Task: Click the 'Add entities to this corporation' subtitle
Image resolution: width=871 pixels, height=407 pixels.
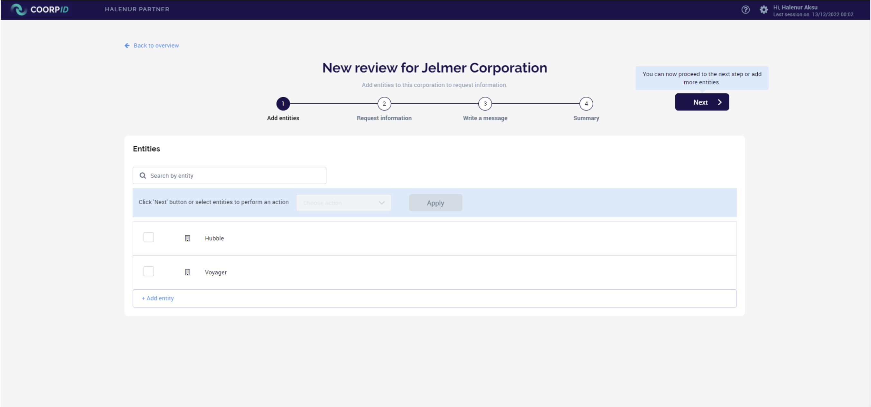Action: tap(435, 85)
